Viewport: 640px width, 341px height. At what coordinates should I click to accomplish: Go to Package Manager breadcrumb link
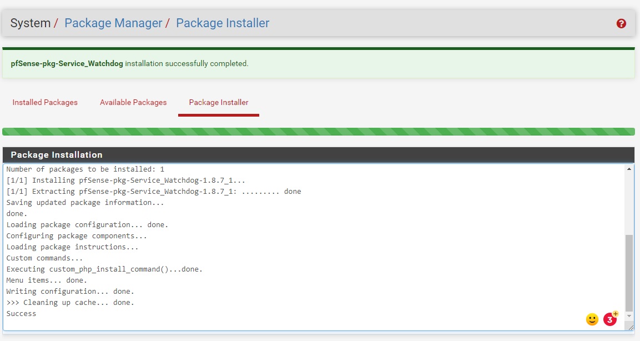tap(113, 23)
